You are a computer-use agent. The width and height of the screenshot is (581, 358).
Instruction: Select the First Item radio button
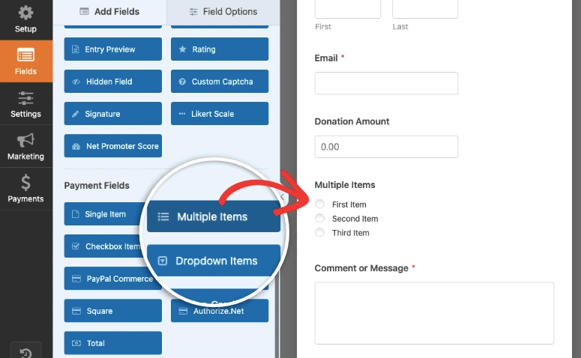click(320, 204)
